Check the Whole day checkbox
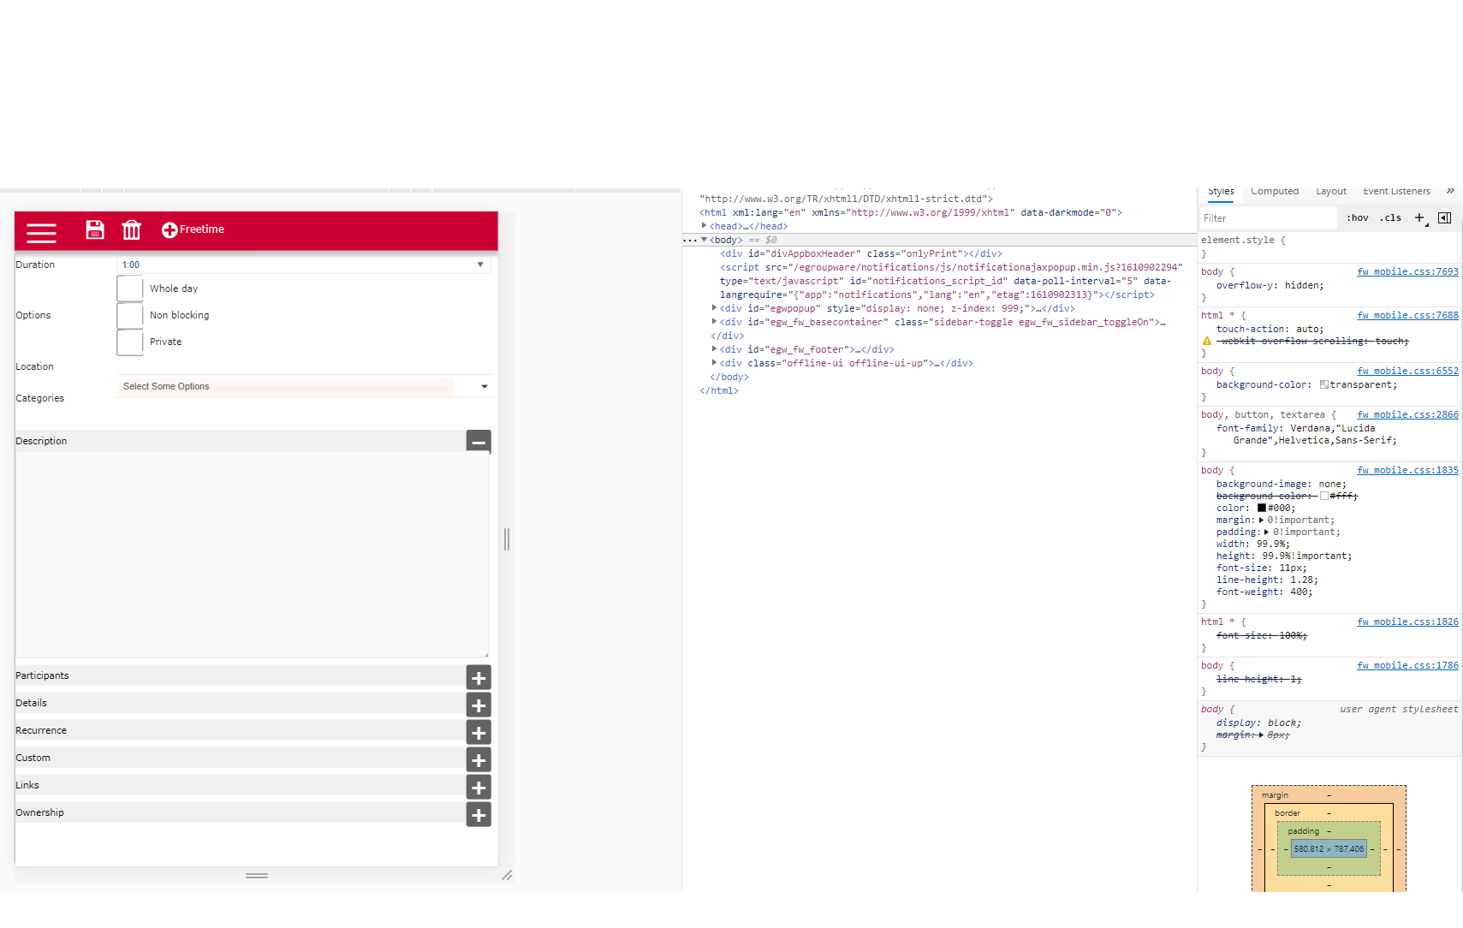Image resolution: width=1463 pixels, height=928 pixels. coord(130,289)
